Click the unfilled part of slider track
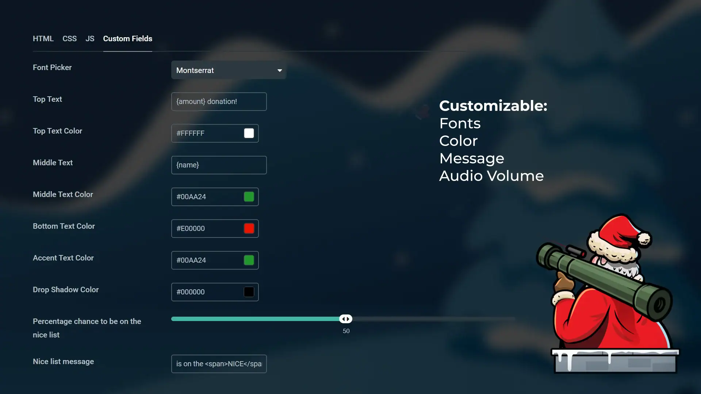 [434, 319]
